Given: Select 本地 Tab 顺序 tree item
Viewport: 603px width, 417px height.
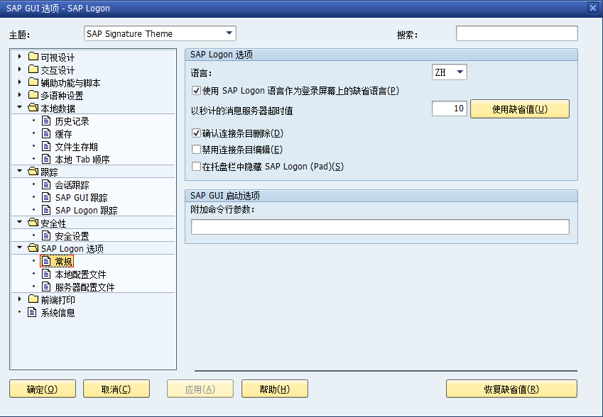Looking at the screenshot, I should click(x=82, y=160).
